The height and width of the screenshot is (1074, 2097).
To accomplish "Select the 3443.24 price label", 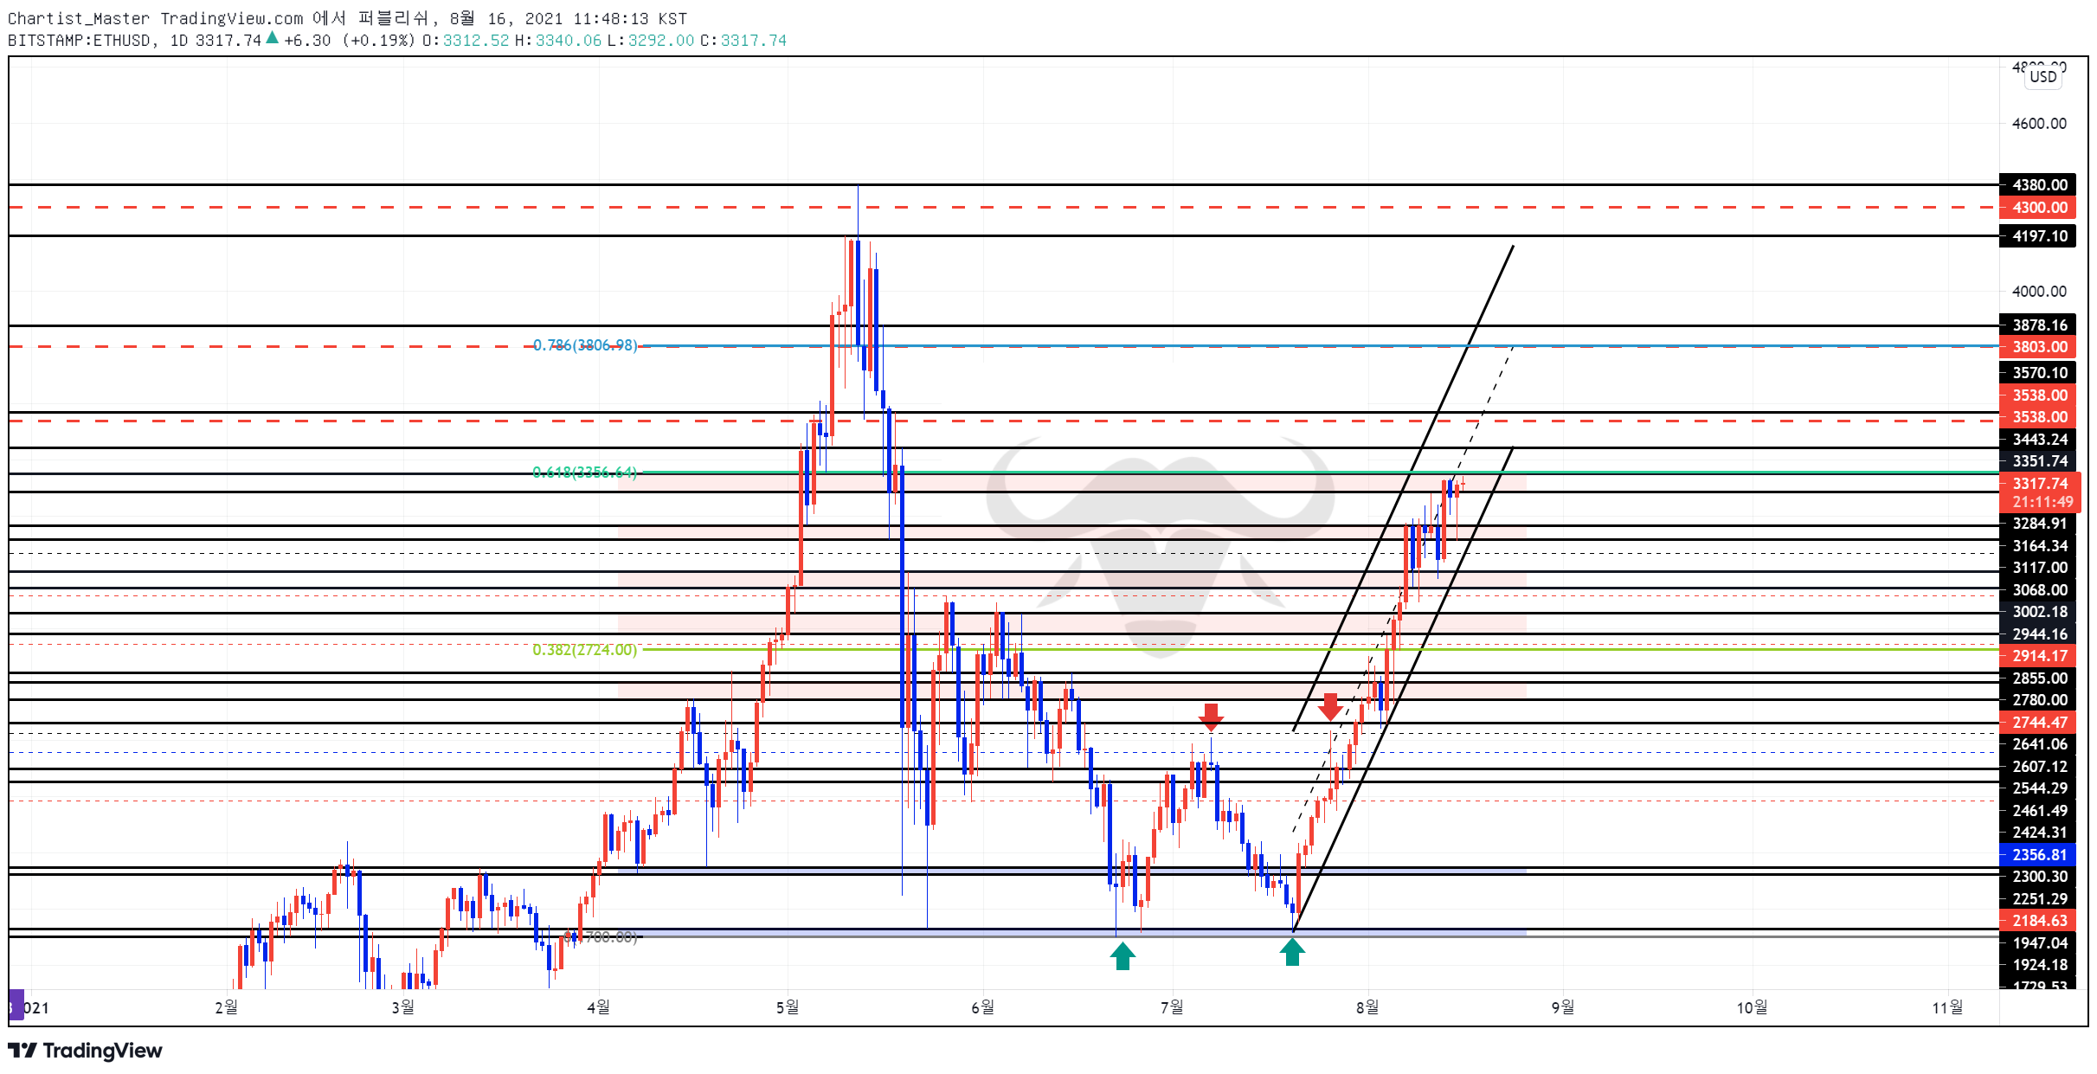I will pos(2037,439).
